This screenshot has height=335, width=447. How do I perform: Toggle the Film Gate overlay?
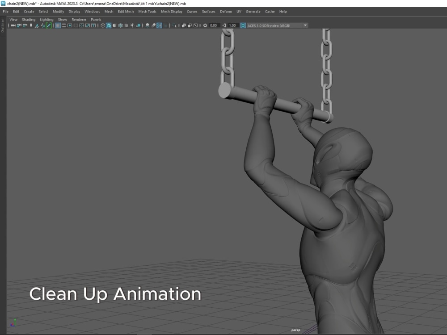point(64,25)
